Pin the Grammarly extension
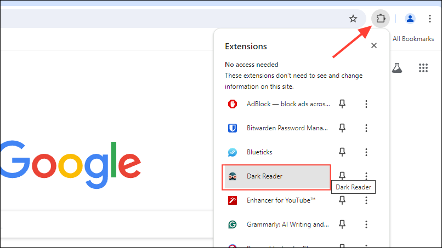Image resolution: width=442 pixels, height=248 pixels. click(342, 224)
